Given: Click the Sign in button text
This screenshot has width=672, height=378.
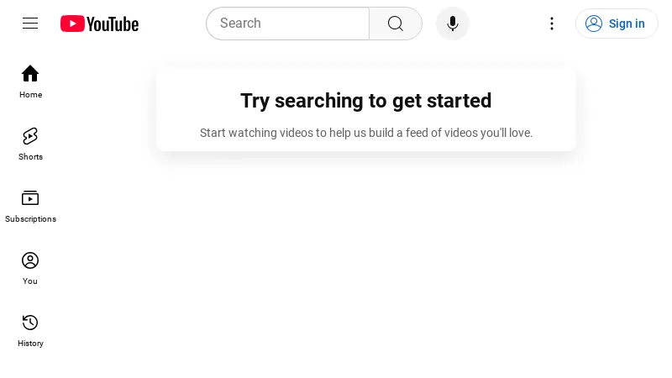Looking at the screenshot, I should coord(627,24).
